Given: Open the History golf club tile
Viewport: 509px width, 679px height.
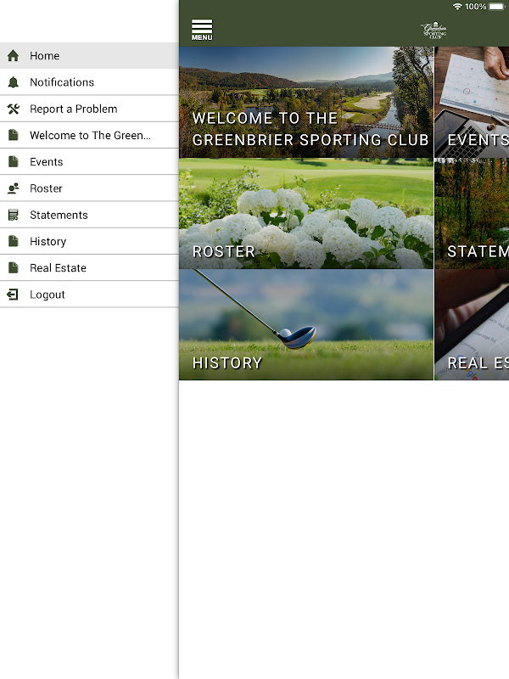Looking at the screenshot, I should (x=306, y=325).
